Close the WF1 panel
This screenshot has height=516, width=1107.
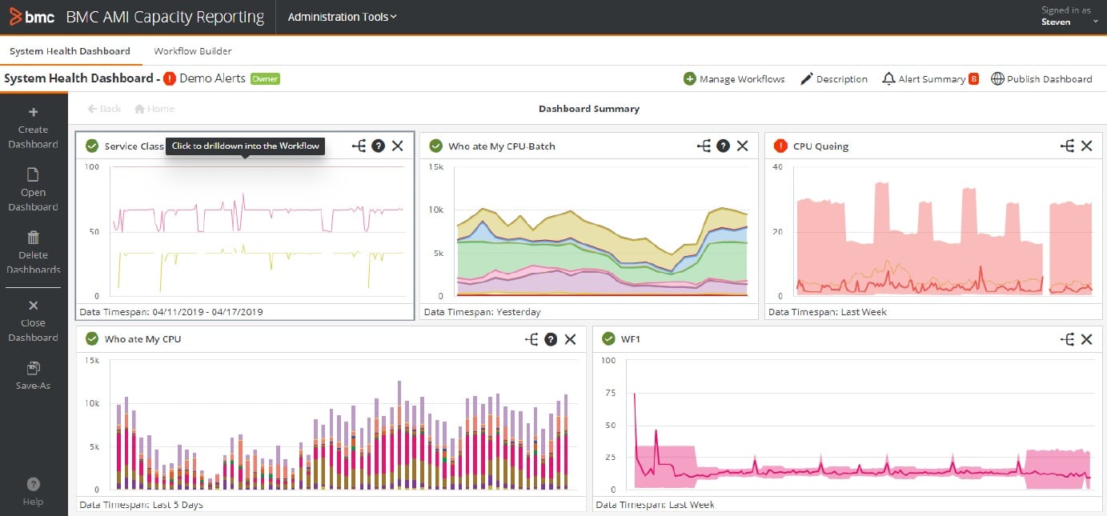click(x=1087, y=339)
